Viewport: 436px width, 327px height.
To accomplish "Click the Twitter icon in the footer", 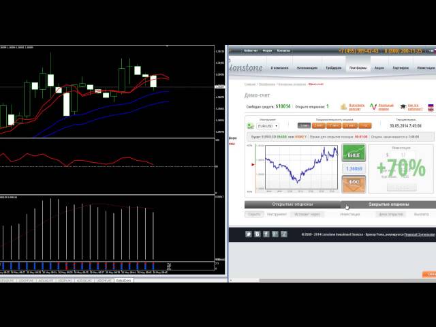I will 249,234.
